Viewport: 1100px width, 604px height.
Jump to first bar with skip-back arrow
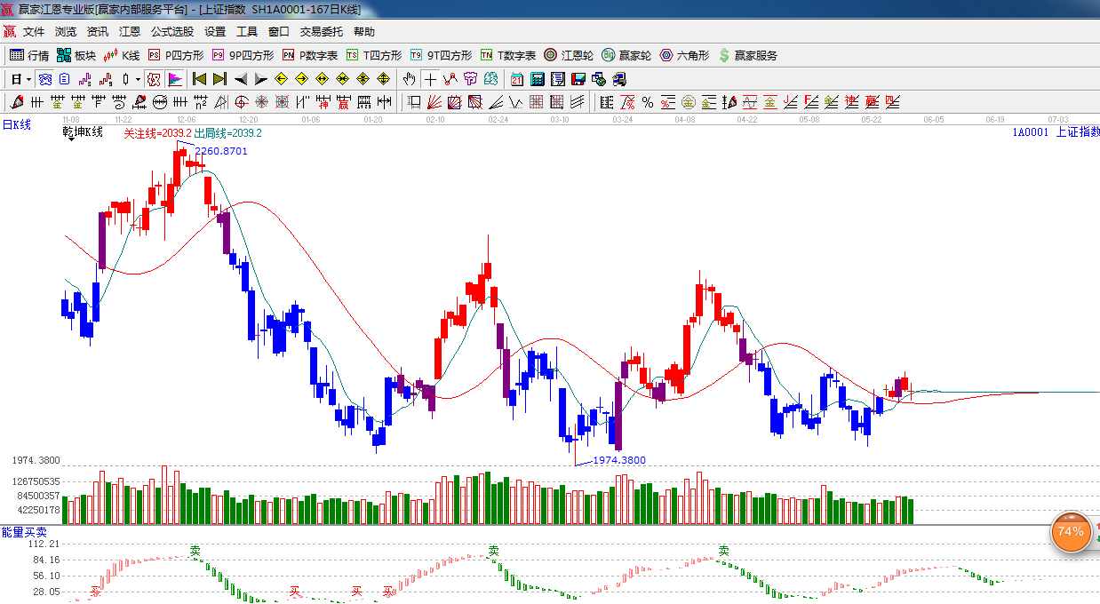point(199,79)
